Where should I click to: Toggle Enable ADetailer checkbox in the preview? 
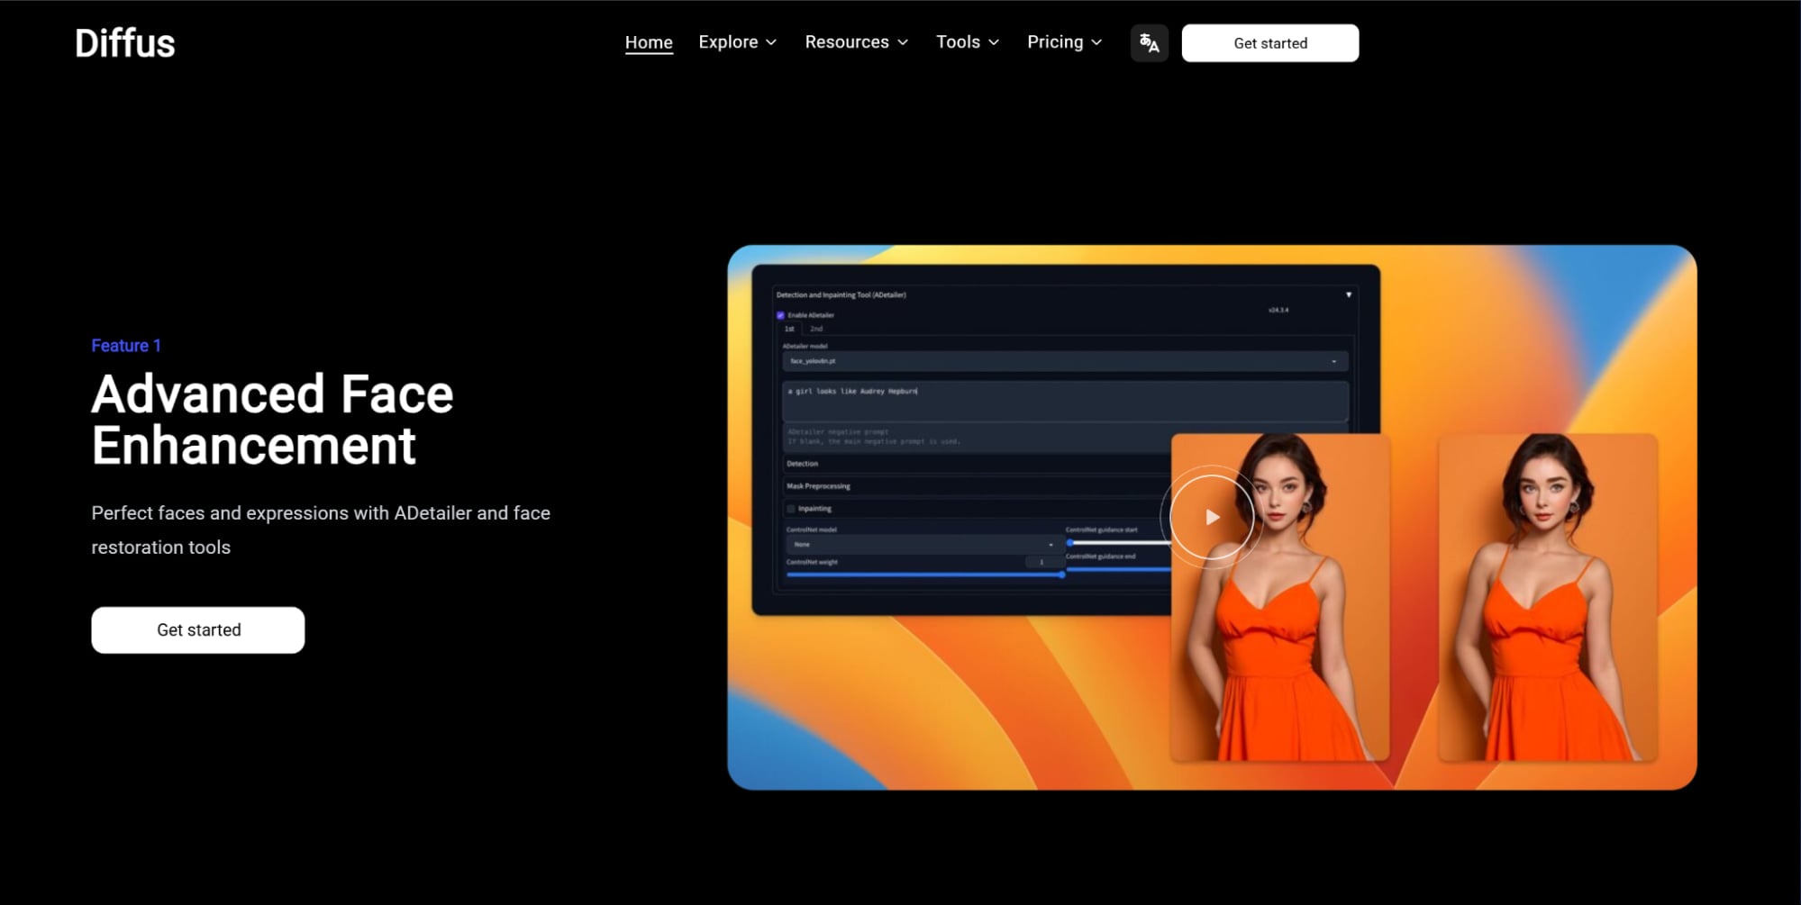(780, 315)
